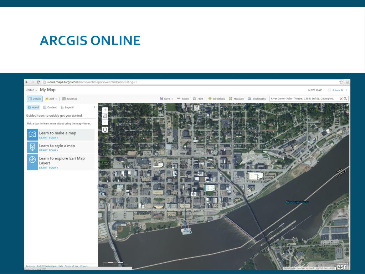The width and height of the screenshot is (365, 274).
Task: Start the explore Esri Map Layers tour
Action: click(48, 168)
